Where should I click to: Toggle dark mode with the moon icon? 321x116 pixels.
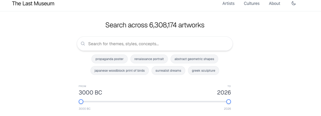294,3
